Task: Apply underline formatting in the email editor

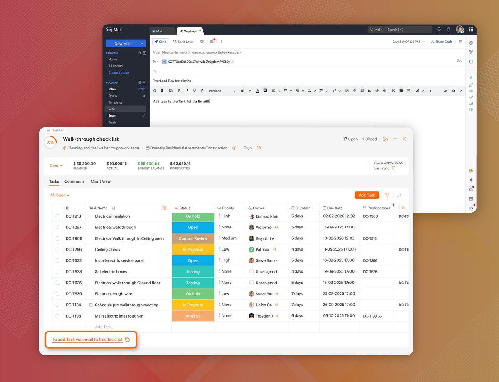Action: pos(194,91)
